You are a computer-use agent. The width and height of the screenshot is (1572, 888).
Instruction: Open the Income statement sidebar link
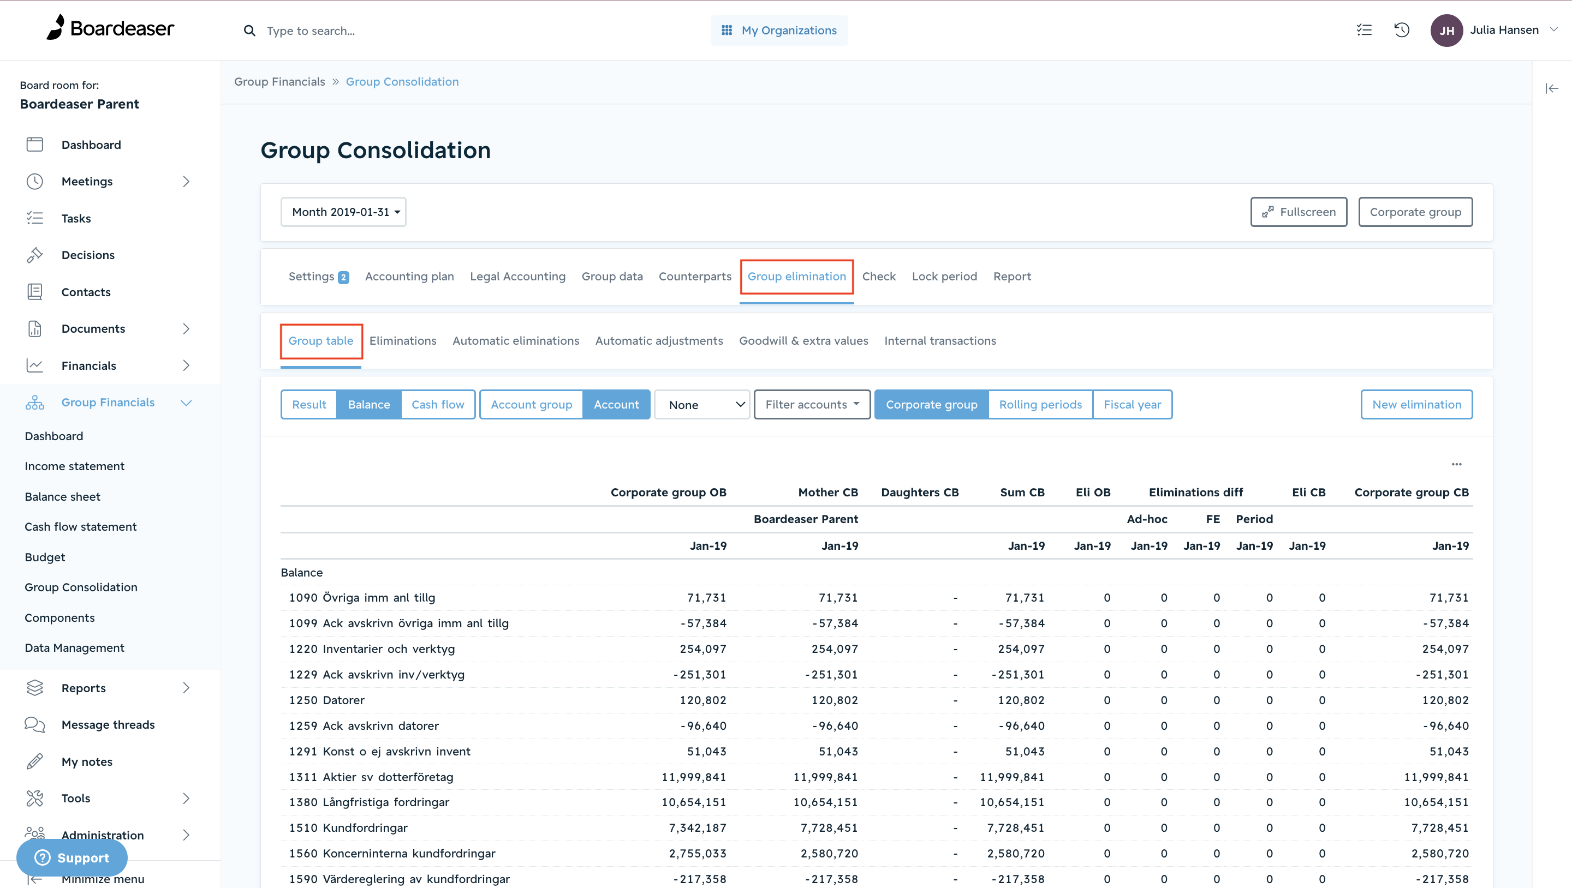(x=74, y=466)
